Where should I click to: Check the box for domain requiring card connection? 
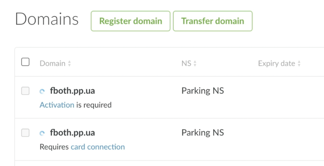tap(25, 133)
